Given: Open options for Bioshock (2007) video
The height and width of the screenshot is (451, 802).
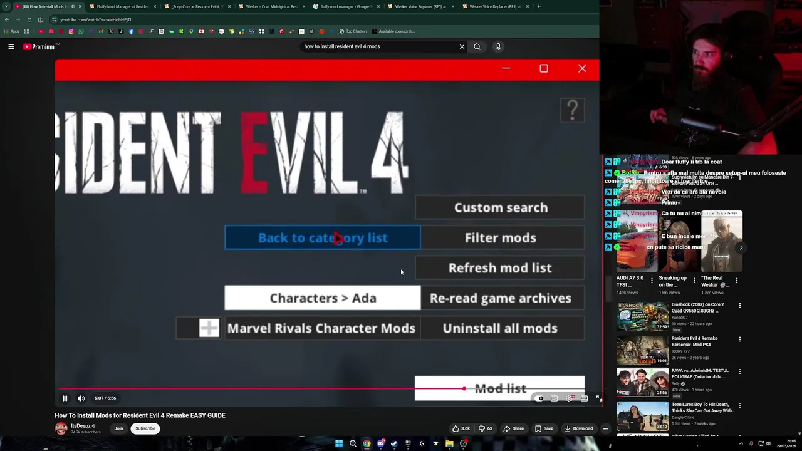Looking at the screenshot, I should (x=740, y=306).
